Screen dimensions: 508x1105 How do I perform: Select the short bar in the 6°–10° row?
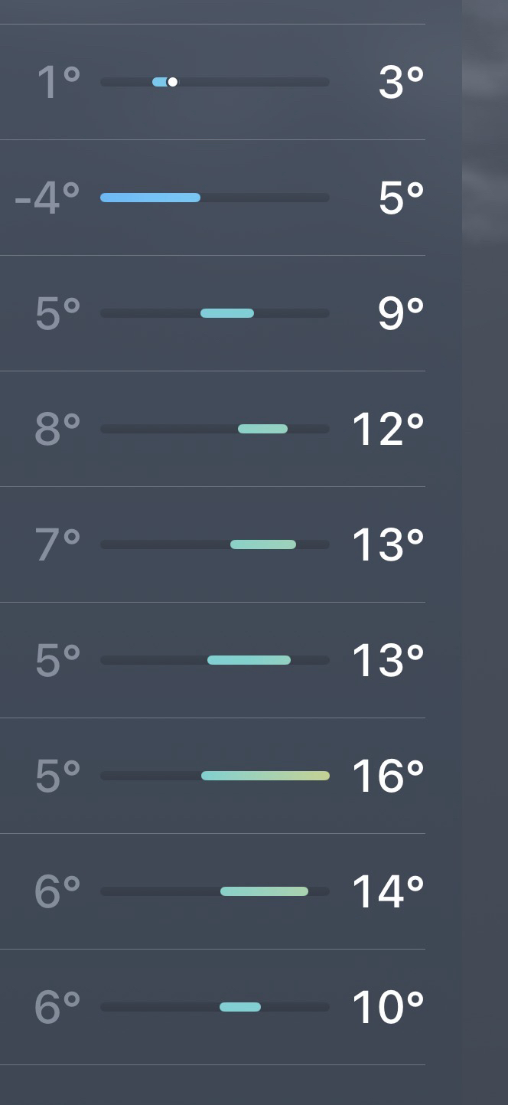coord(240,1007)
